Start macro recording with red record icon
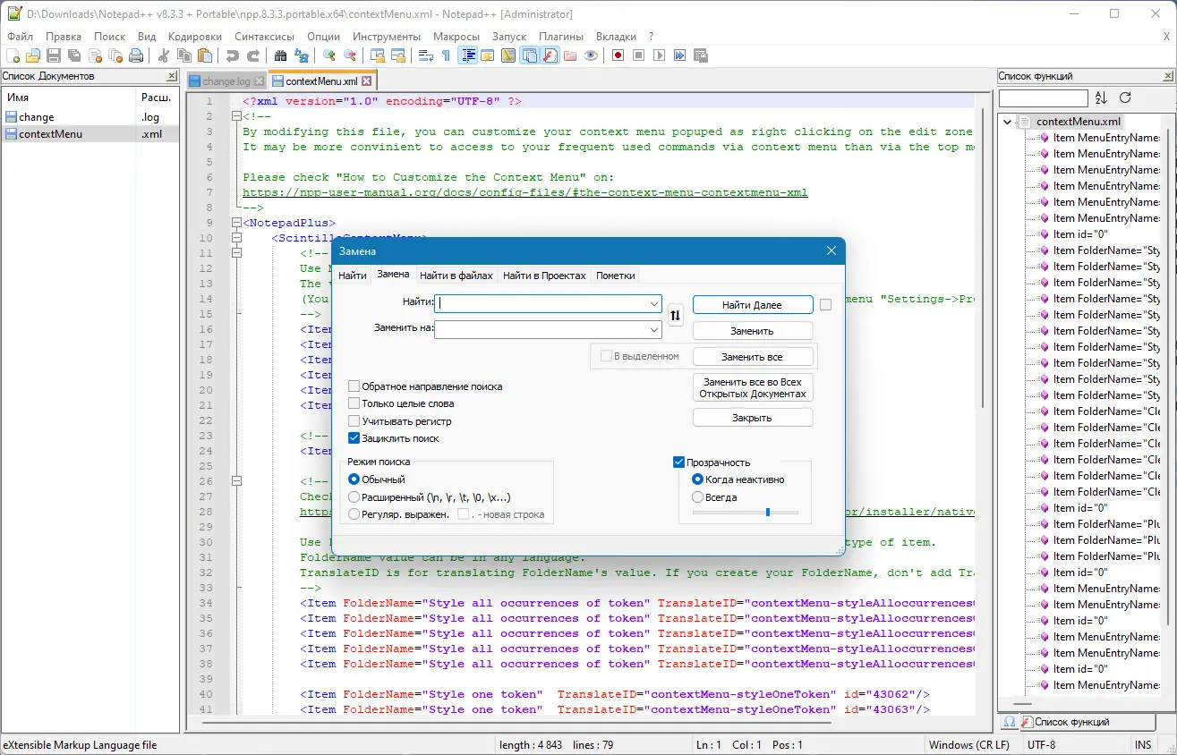 pyautogui.click(x=618, y=55)
